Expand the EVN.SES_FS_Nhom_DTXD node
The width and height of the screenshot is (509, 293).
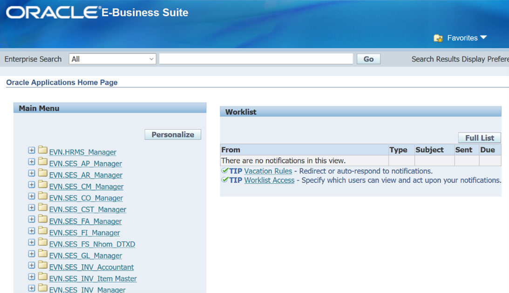pyautogui.click(x=32, y=242)
